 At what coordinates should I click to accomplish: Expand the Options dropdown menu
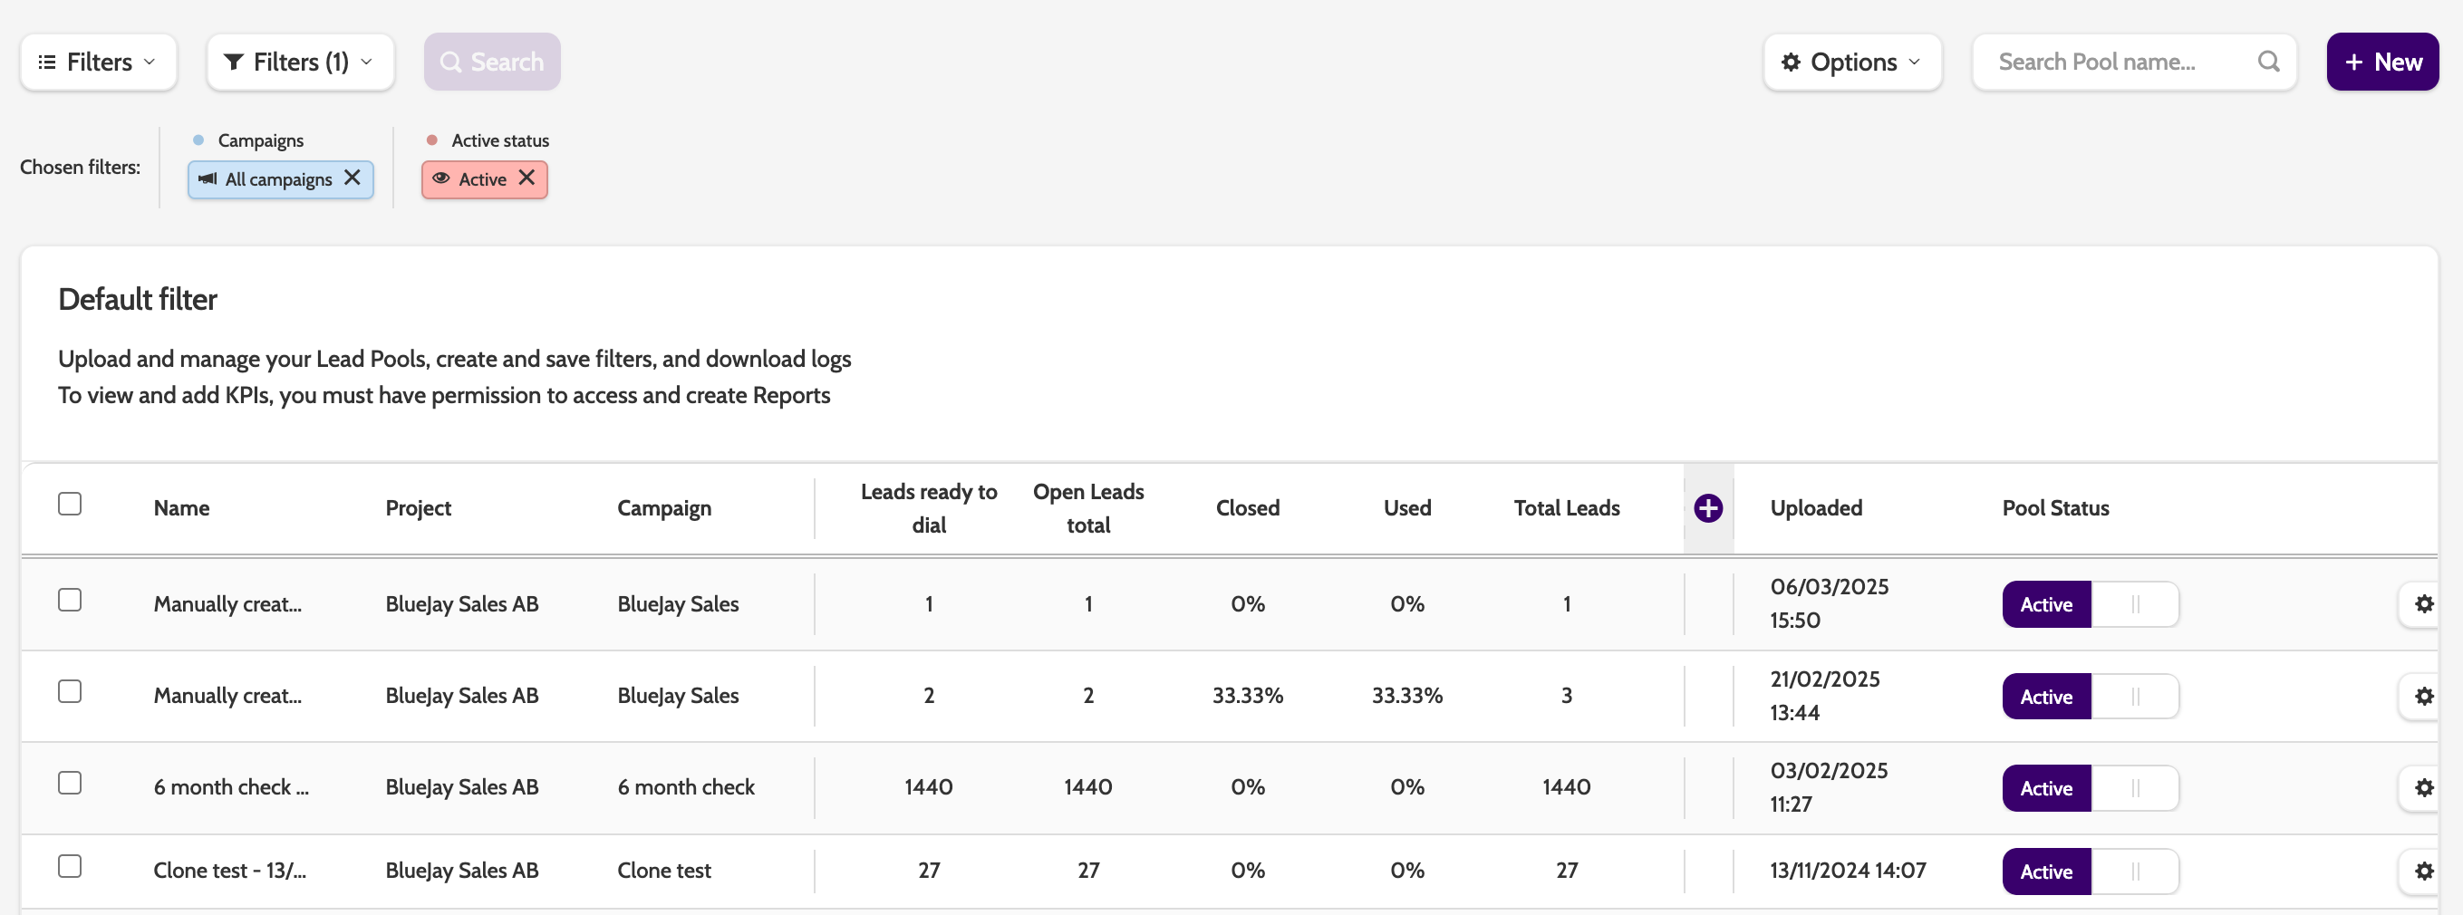[1851, 63]
